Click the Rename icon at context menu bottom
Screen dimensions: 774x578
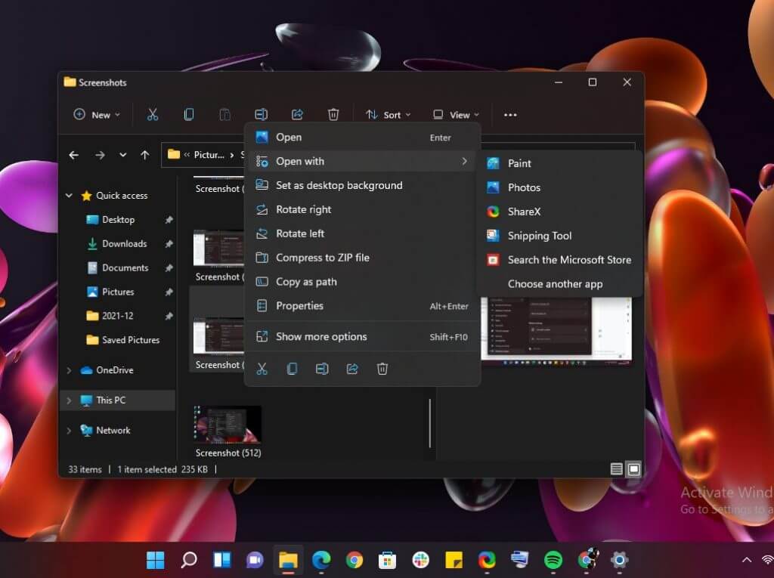pyautogui.click(x=322, y=369)
